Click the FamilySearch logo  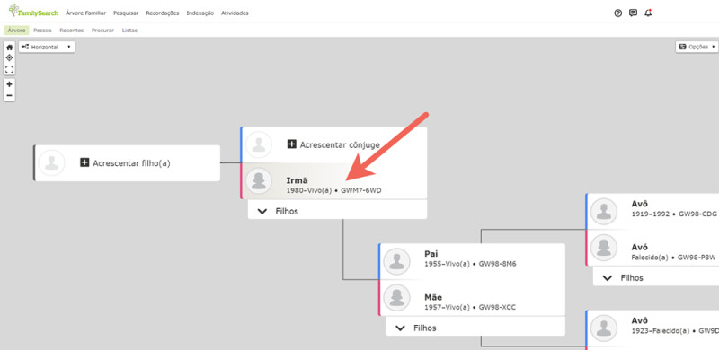pyautogui.click(x=33, y=11)
